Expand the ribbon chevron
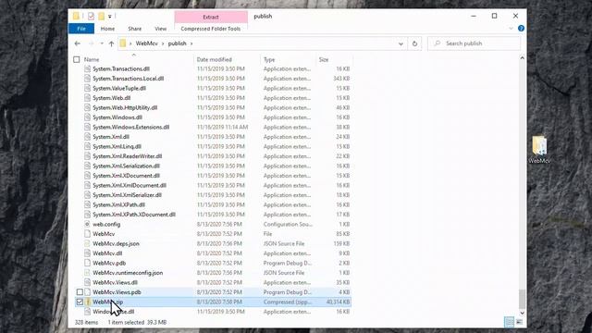Viewport: 592px width, 333px height. click(511, 29)
